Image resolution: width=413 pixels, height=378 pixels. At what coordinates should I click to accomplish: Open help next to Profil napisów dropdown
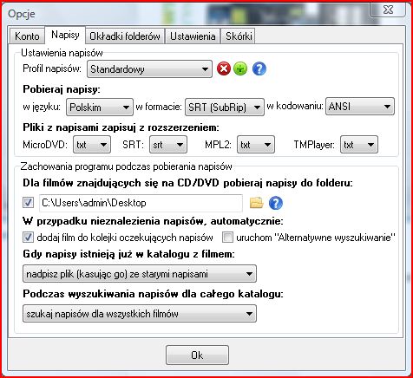click(259, 69)
